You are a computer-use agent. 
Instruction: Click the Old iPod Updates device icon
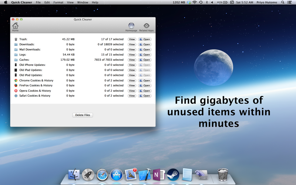[16, 75]
